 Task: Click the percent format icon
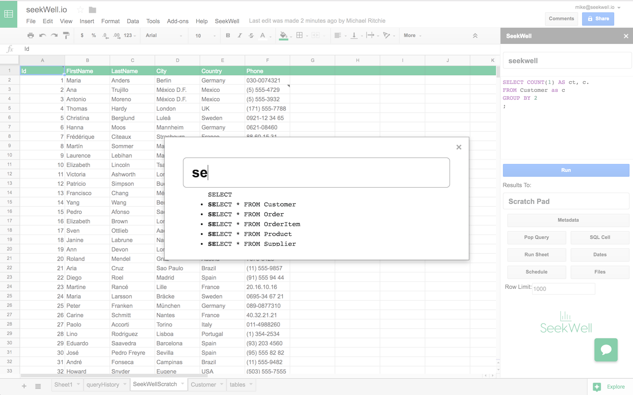click(94, 36)
